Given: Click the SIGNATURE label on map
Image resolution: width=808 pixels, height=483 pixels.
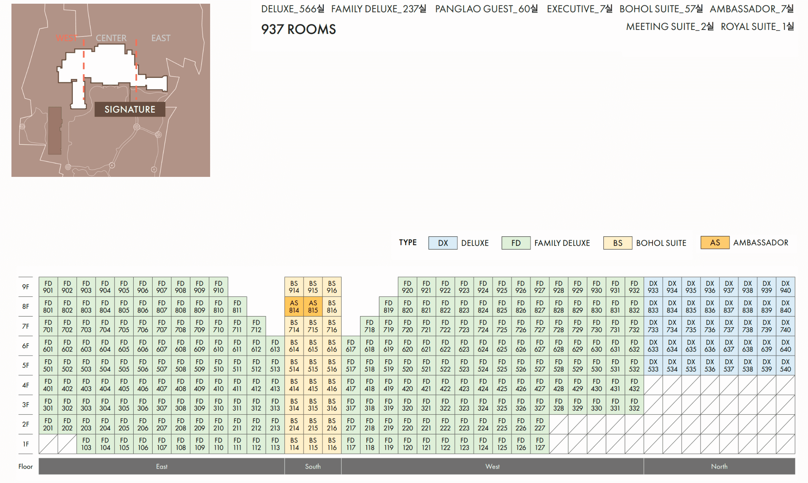Looking at the screenshot, I should 130,109.
